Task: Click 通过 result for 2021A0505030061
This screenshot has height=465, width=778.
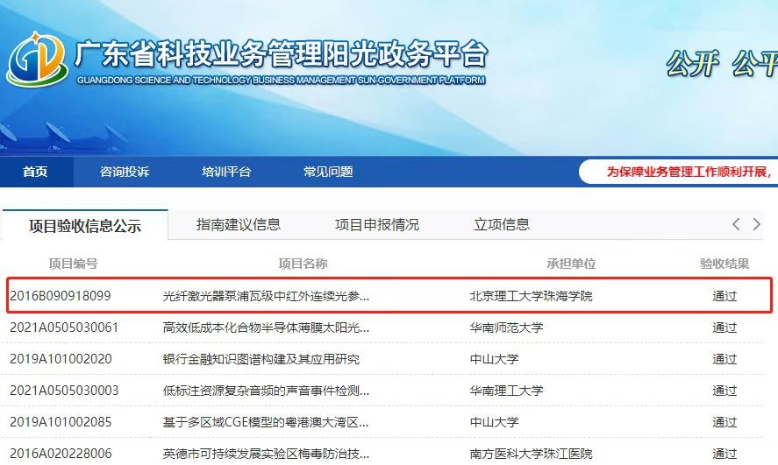Action: pyautogui.click(x=724, y=328)
